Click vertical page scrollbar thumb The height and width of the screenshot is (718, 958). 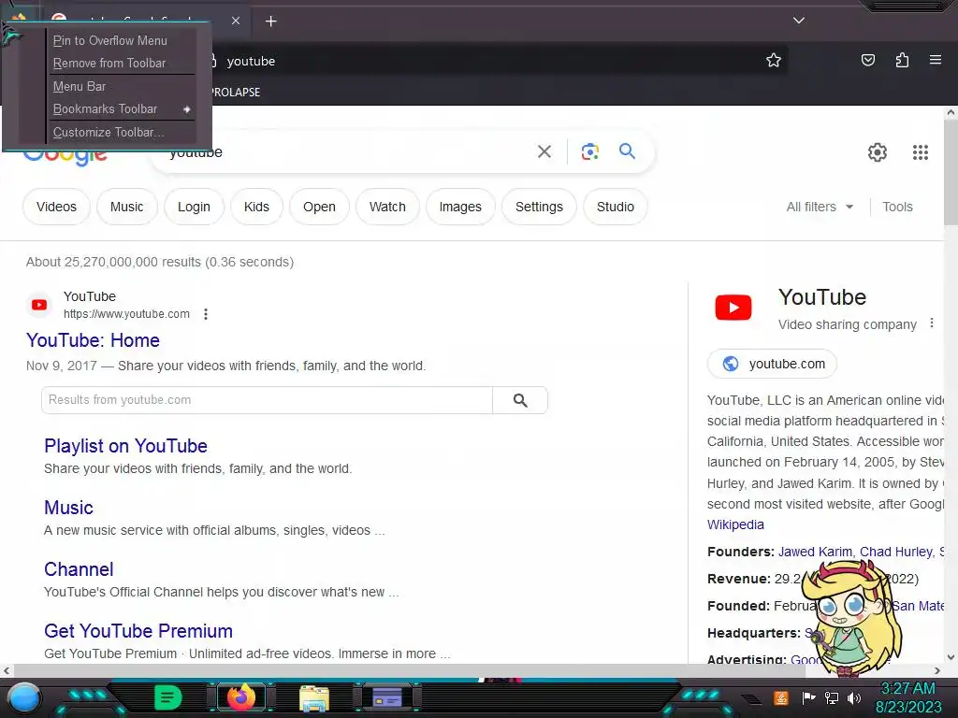[x=951, y=173]
